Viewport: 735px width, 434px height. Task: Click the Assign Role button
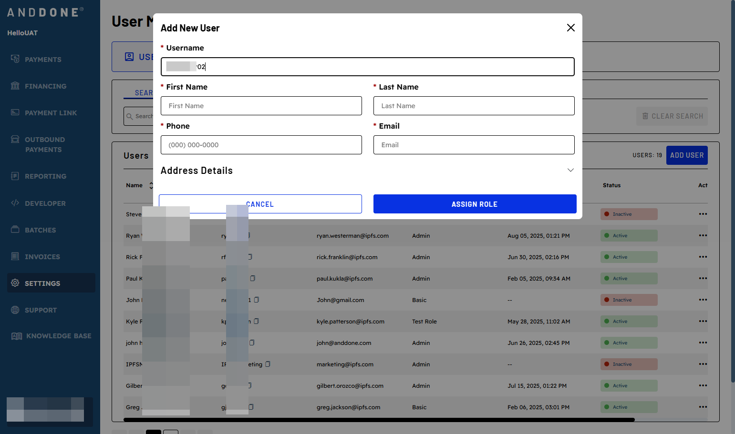475,204
